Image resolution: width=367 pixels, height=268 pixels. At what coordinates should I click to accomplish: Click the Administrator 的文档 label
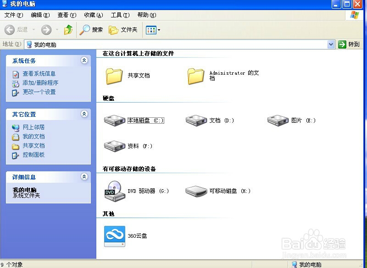tap(234, 76)
